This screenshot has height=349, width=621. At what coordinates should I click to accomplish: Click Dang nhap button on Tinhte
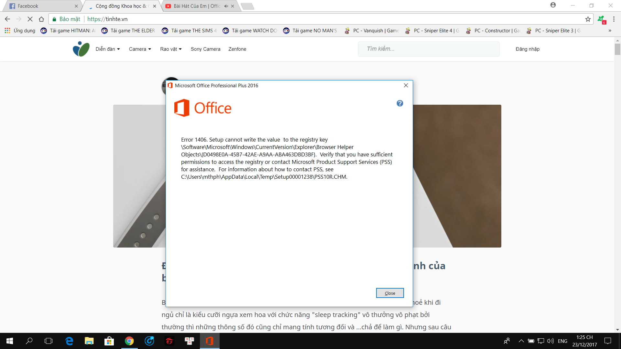[527, 48]
